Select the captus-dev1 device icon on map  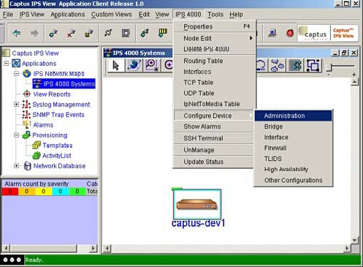(x=197, y=204)
